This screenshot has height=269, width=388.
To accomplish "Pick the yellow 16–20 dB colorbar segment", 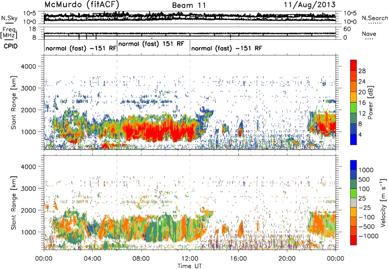I will coord(354,97).
